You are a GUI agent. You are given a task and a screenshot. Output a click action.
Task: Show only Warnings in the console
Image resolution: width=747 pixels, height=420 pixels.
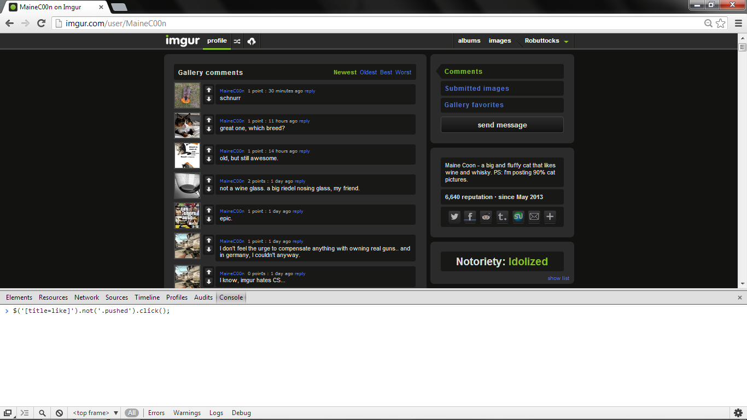pos(187,413)
